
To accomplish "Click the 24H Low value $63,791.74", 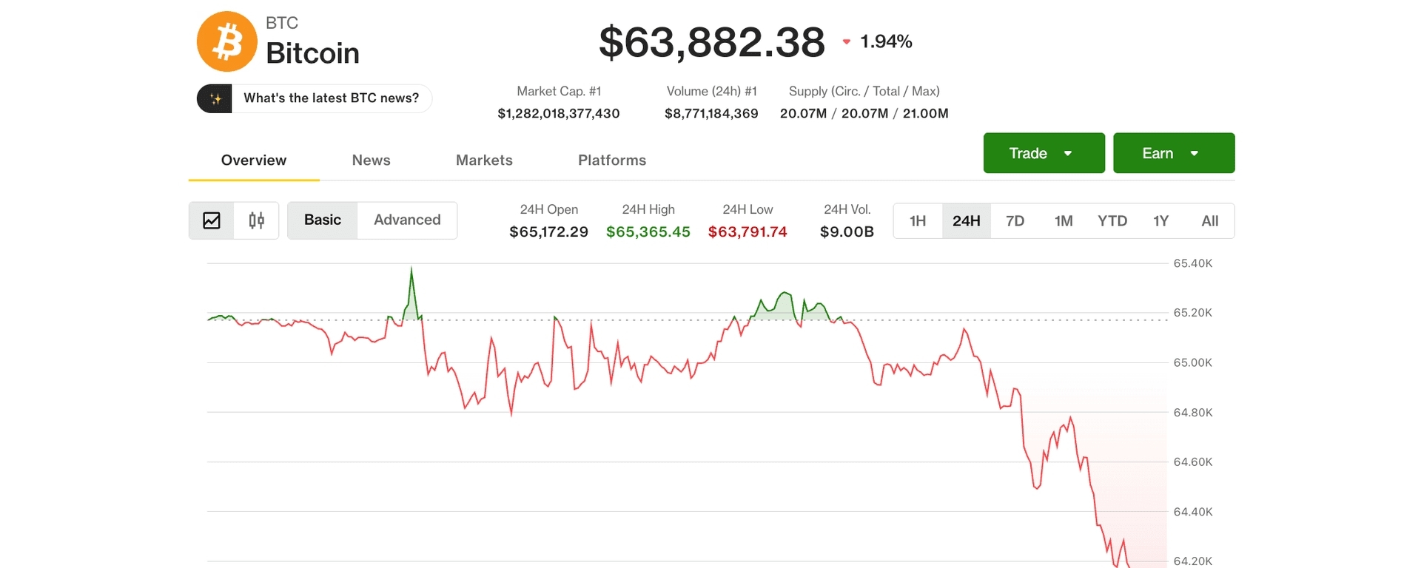I will (748, 232).
